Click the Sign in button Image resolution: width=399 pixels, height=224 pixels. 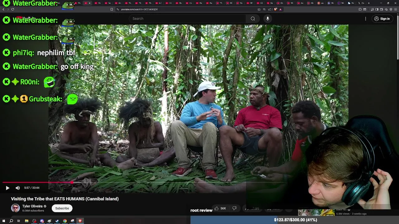382,19
